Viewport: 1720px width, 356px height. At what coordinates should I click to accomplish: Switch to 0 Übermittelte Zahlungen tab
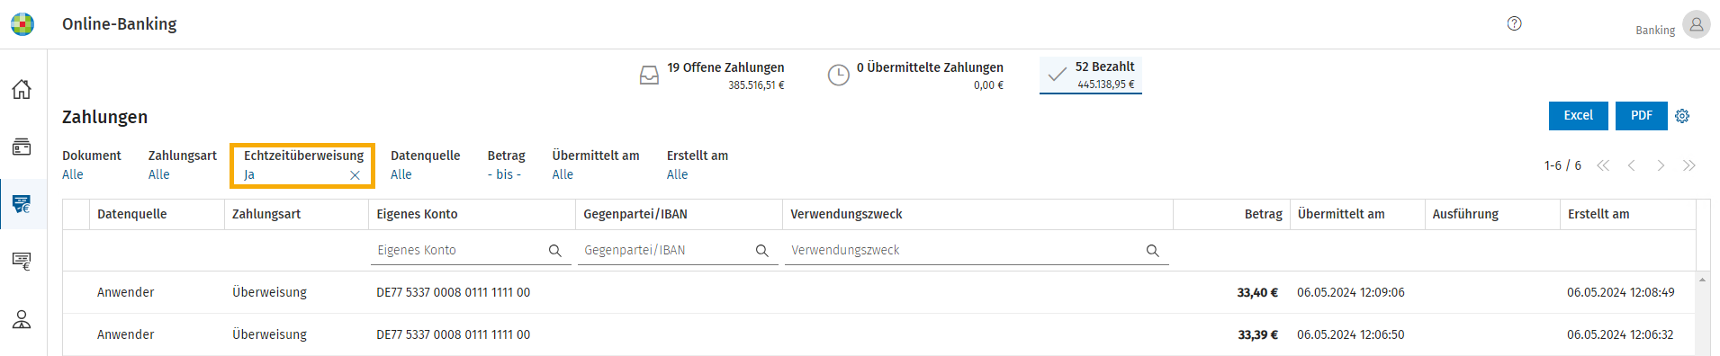915,76
